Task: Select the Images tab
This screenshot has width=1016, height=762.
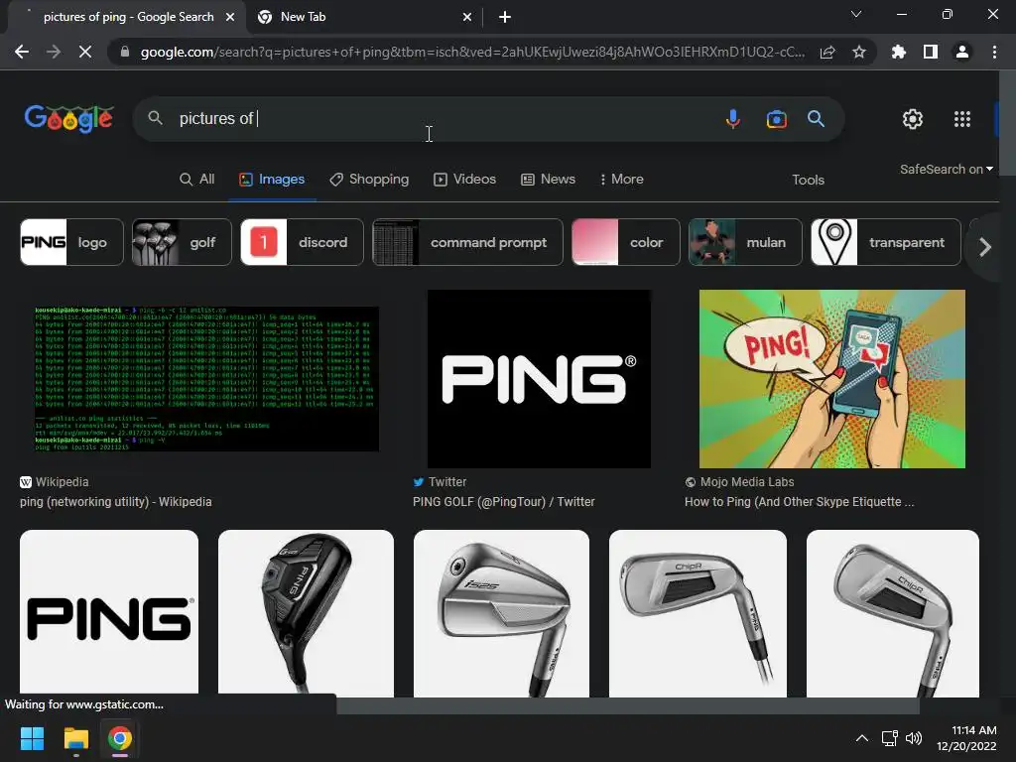Action: (272, 180)
